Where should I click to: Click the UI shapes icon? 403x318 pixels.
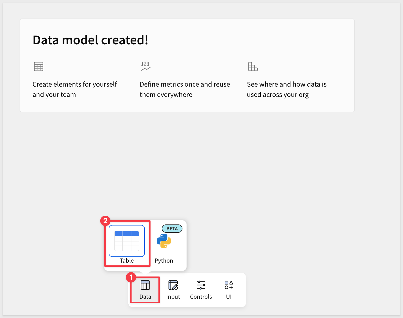click(229, 285)
